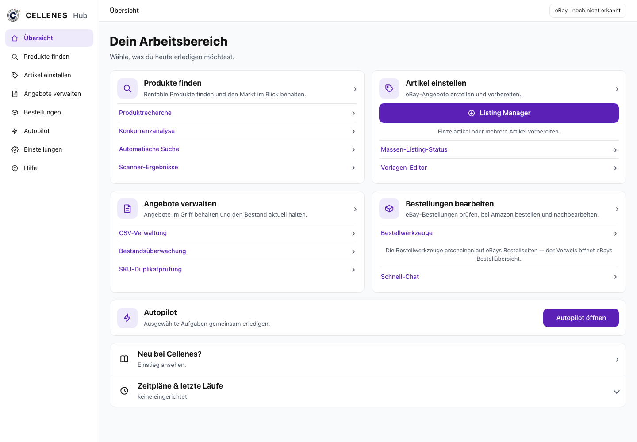Click the document icon beside Angebote verwalten in sidebar
Screen dimensions: 637x442
click(15, 94)
